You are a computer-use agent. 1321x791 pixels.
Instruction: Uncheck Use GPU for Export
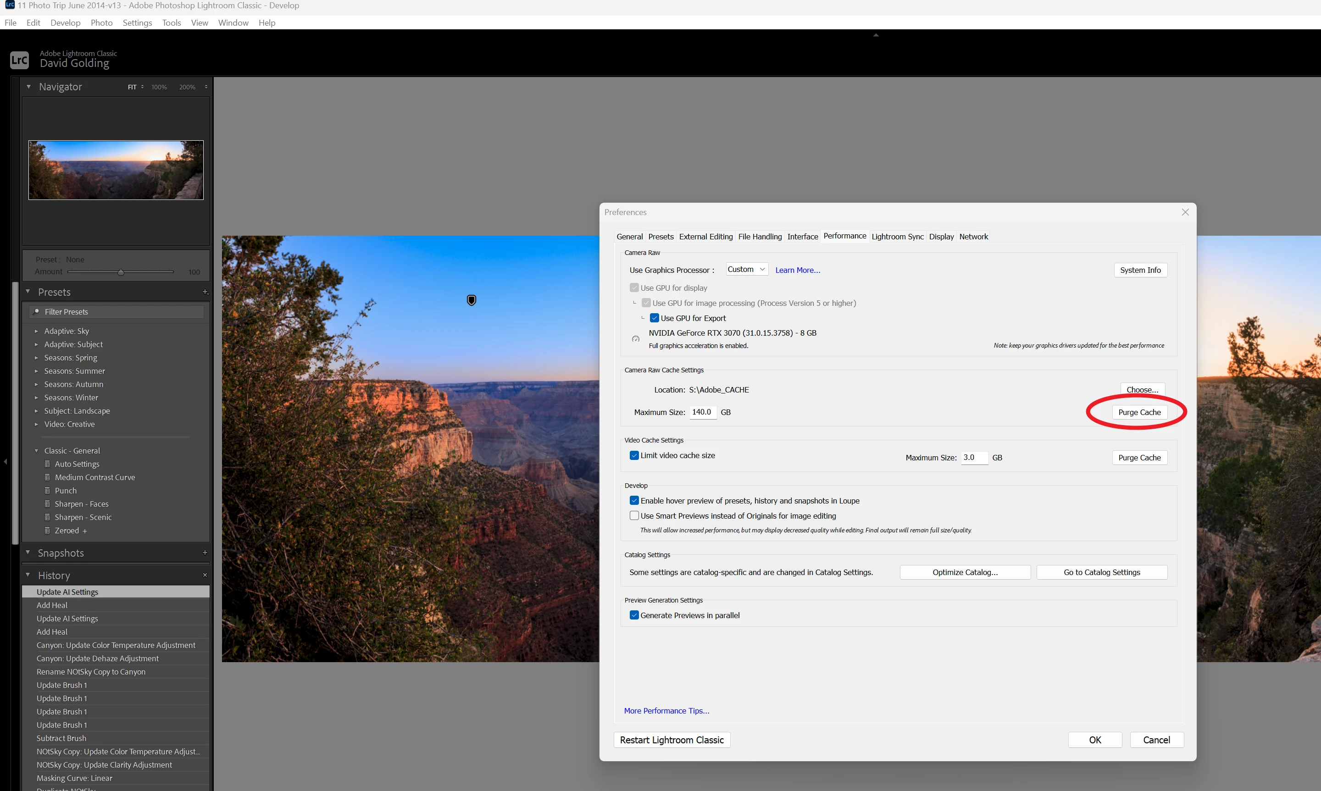tap(654, 318)
